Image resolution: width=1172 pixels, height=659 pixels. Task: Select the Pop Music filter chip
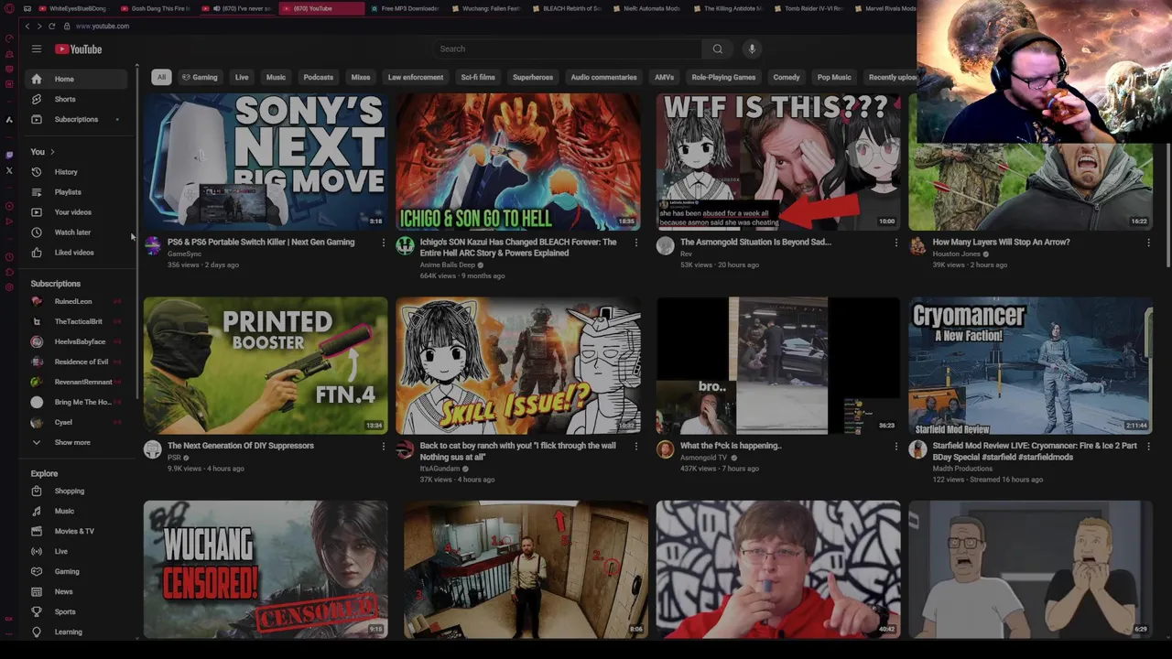tap(834, 77)
